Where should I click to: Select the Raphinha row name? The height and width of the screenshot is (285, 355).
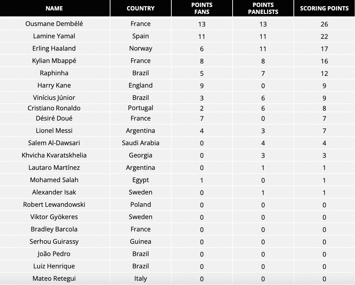point(54,73)
